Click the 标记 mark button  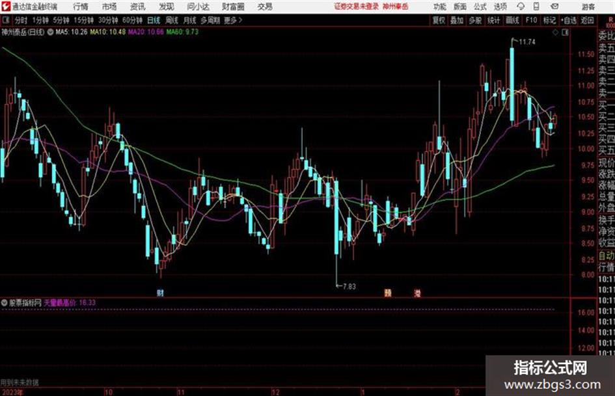tap(549, 20)
